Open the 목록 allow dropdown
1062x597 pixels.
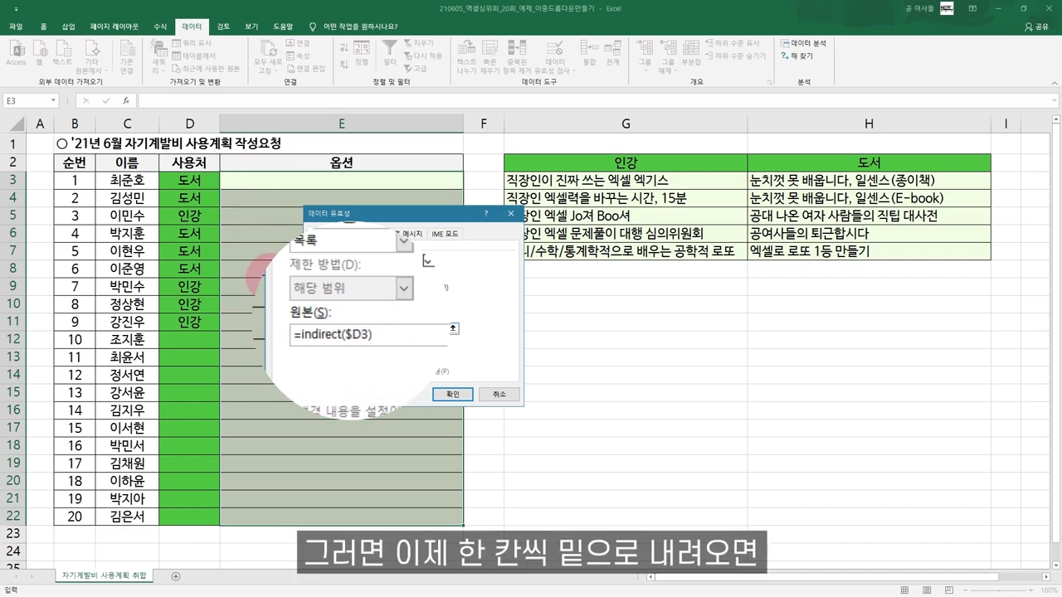coord(404,241)
